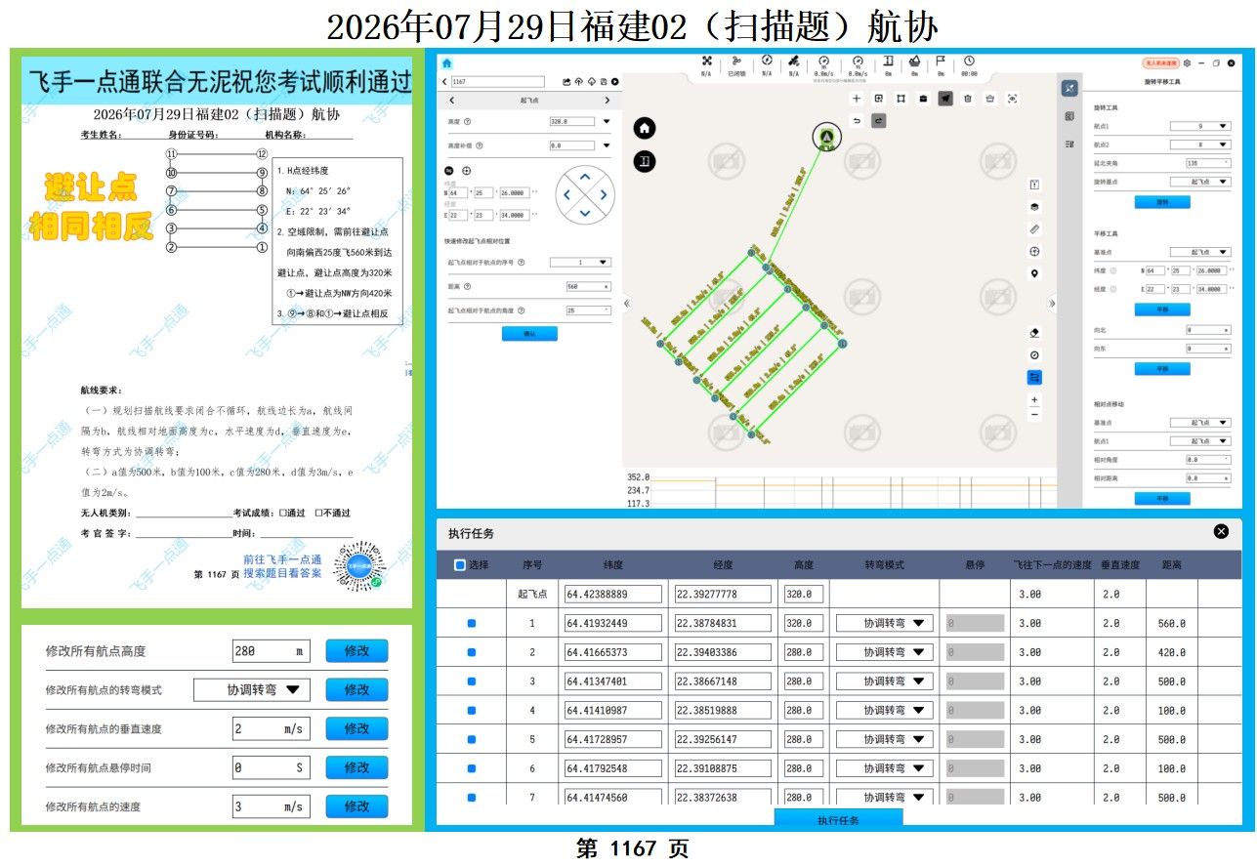Image resolution: width=1257 pixels, height=867 pixels.
Task: Check the selection box for waypoint row 1
Action: (x=472, y=623)
